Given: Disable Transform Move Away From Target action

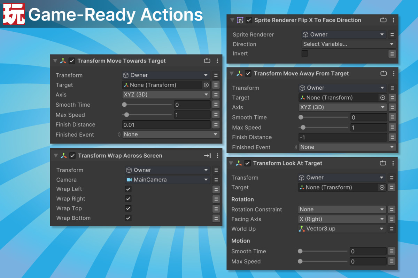Looking at the screenshot, I should tap(248, 74).
